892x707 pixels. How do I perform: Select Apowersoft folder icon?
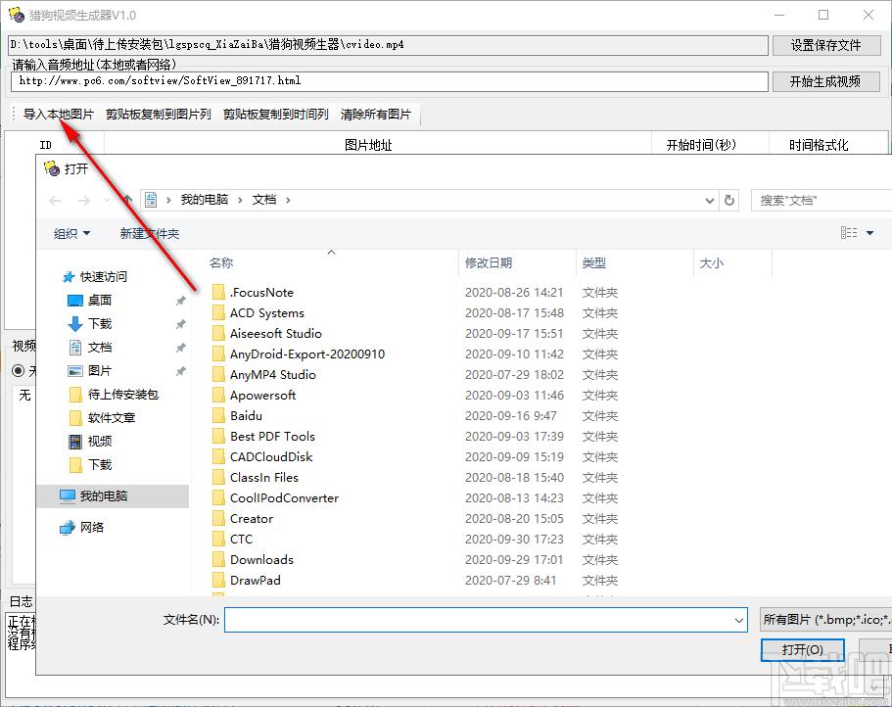[x=218, y=395]
